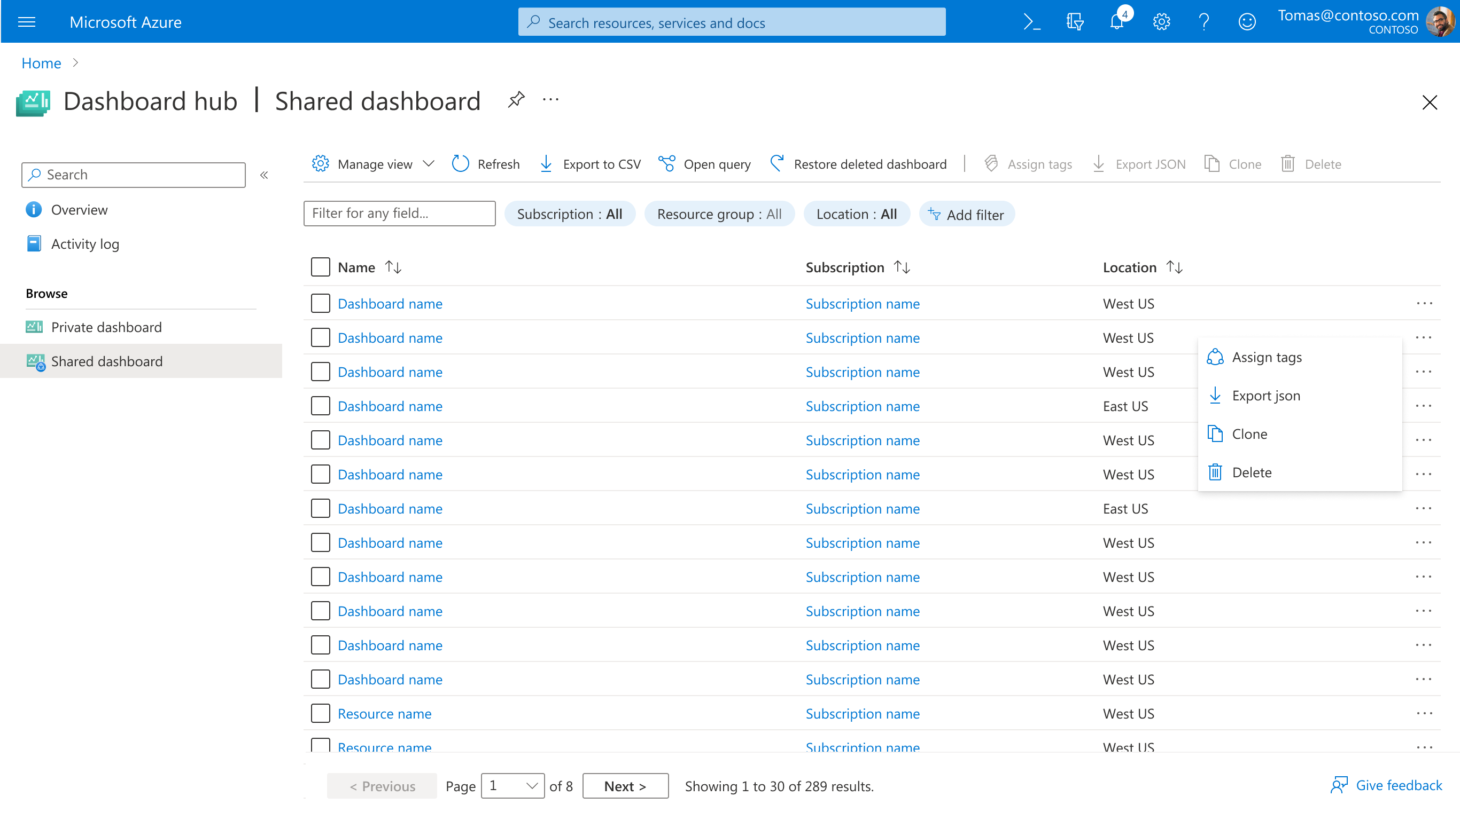Click the pin icon next to Shared dashboard

click(516, 100)
